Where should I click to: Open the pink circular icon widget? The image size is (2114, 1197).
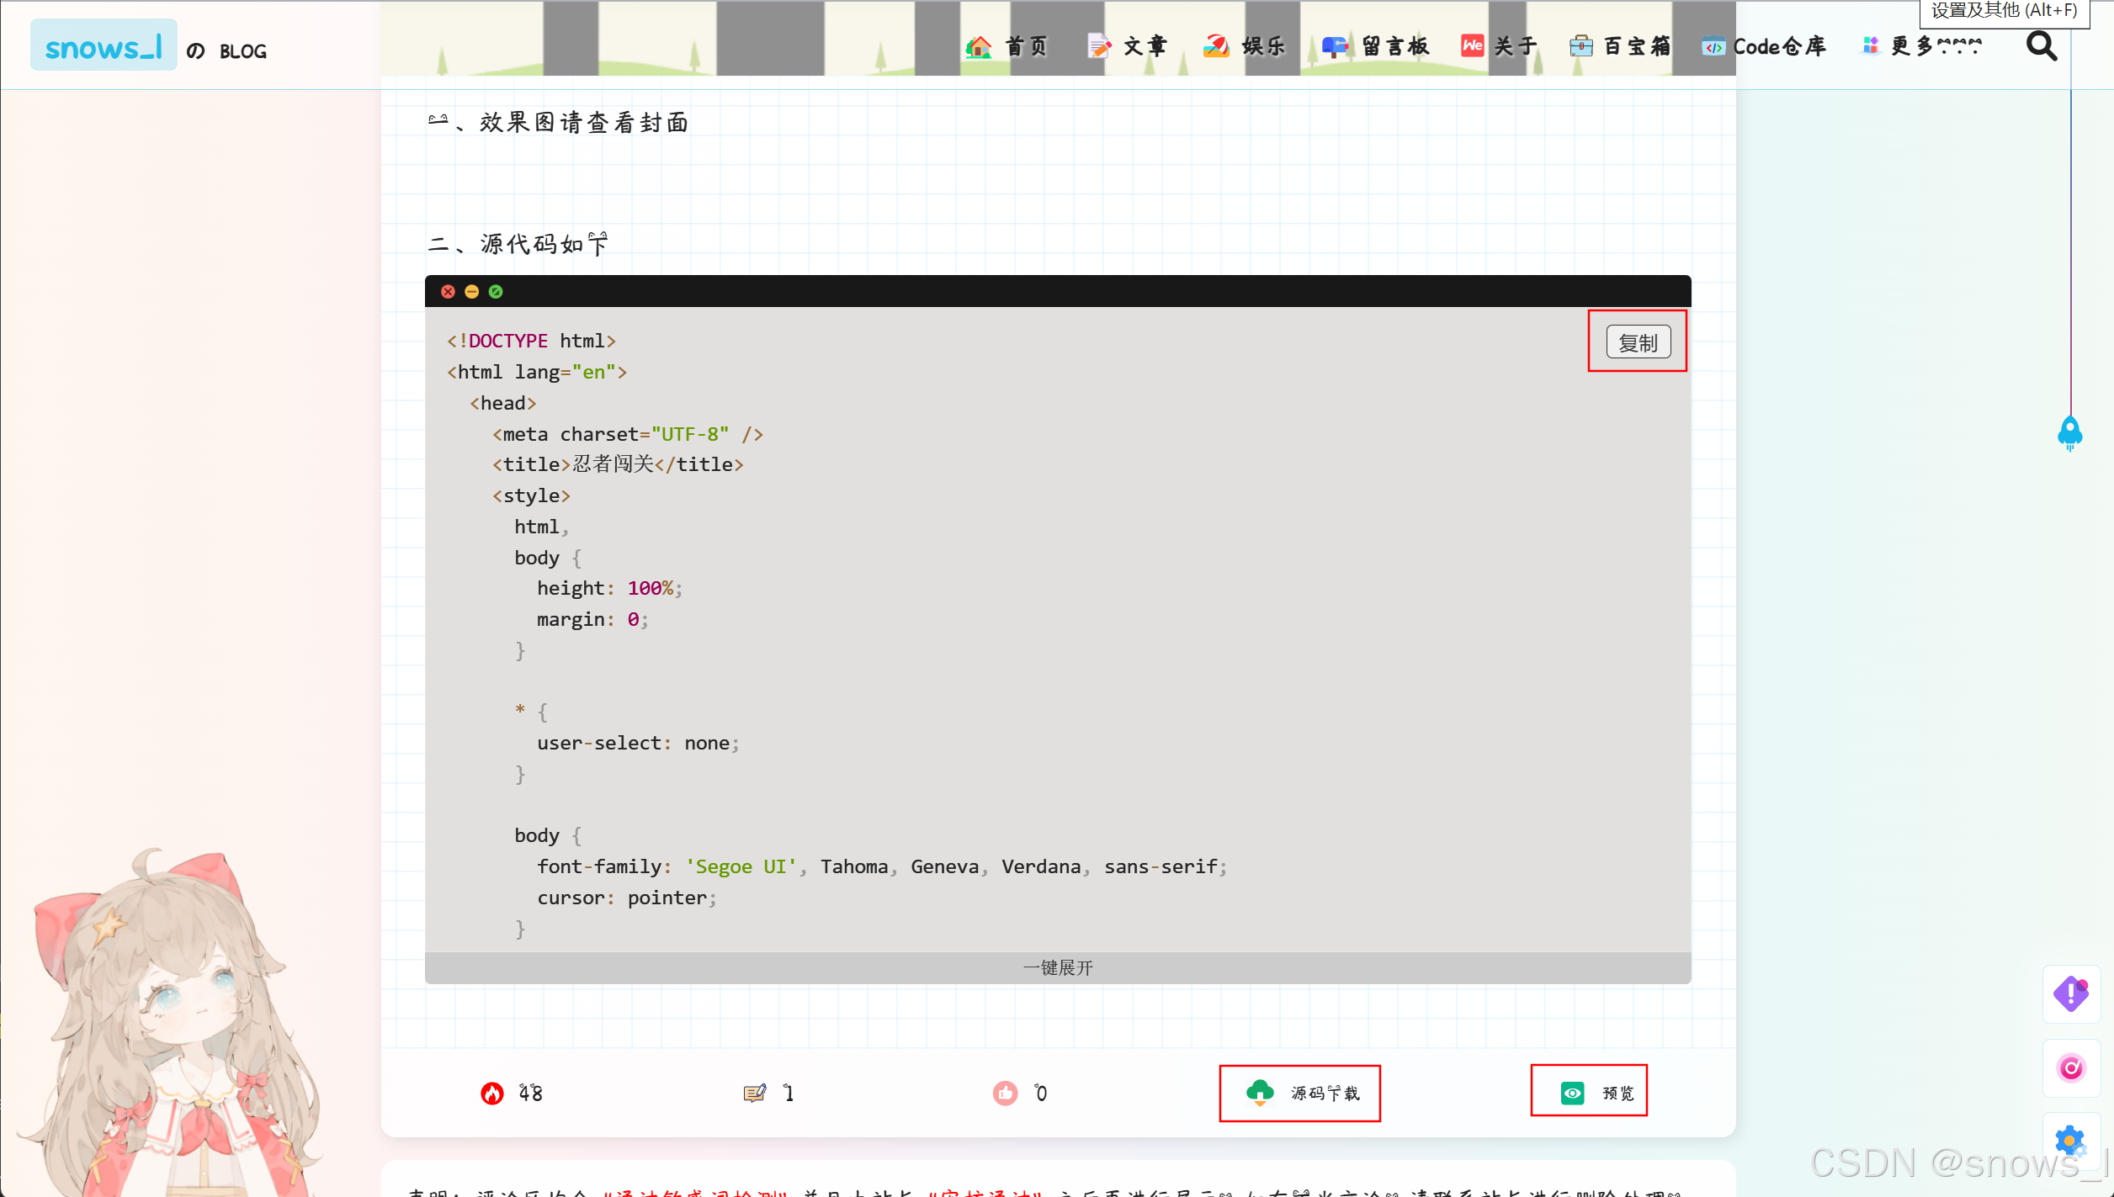pyautogui.click(x=2070, y=1067)
